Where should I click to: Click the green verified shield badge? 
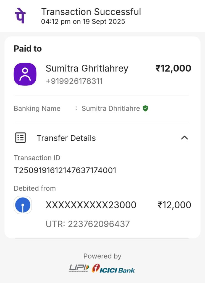point(145,109)
